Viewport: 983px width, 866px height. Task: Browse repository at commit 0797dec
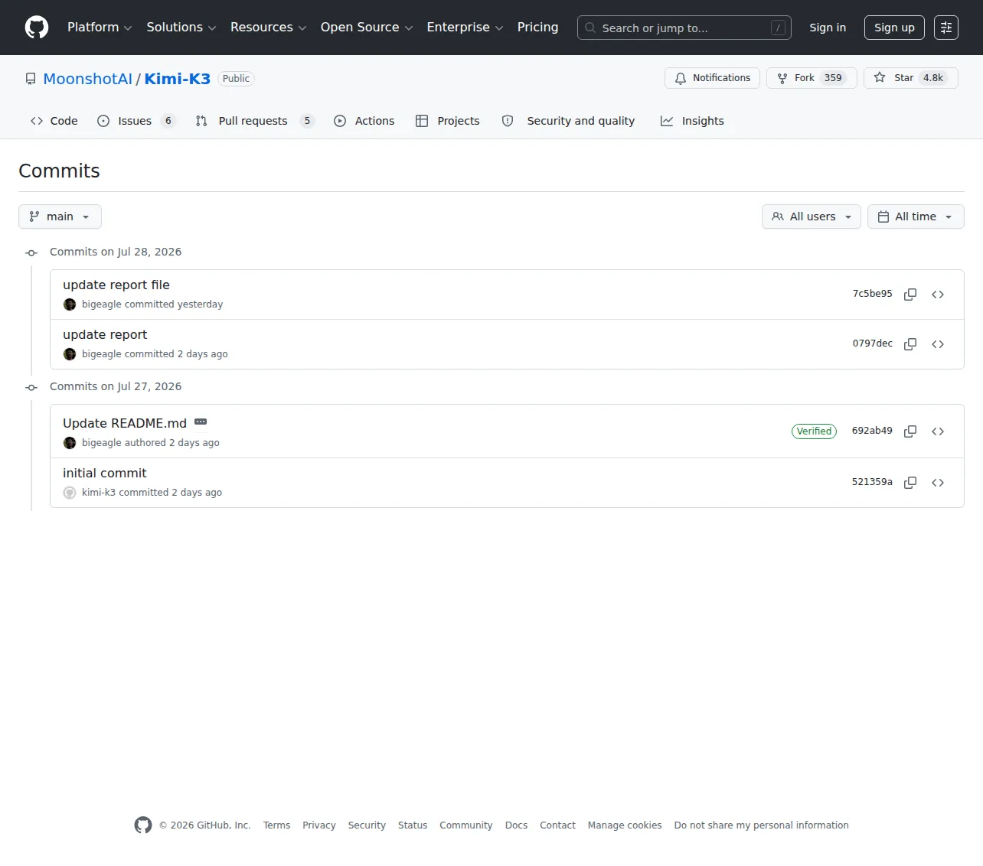point(938,344)
